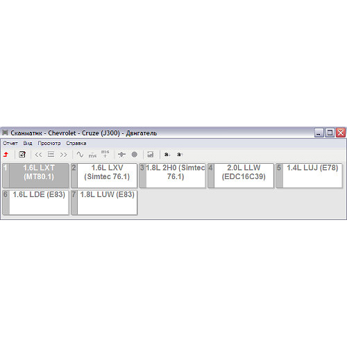Click the list lines toolbar icon
The width and height of the screenshot is (347, 347).
(51, 154)
